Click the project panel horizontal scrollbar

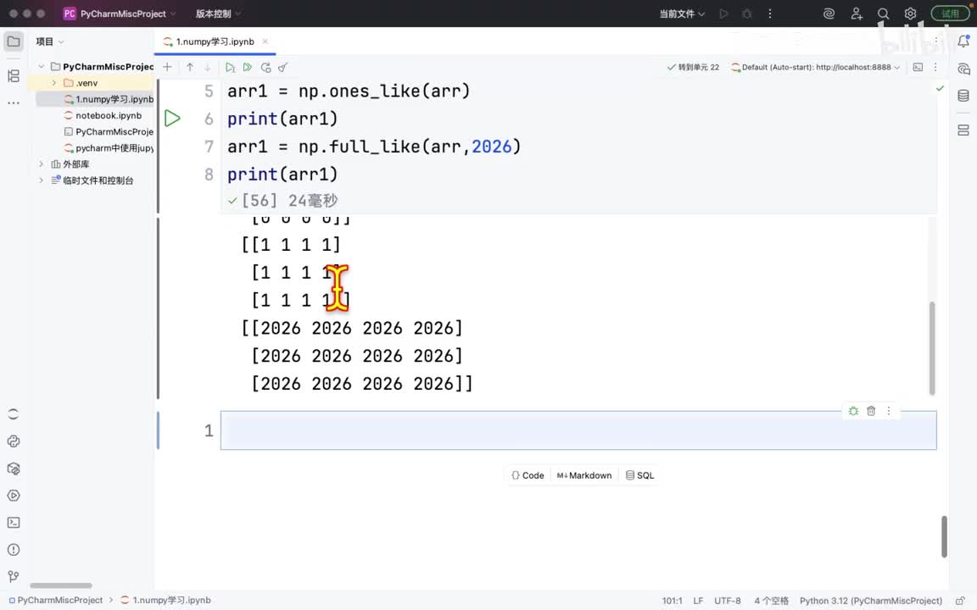[x=61, y=585]
